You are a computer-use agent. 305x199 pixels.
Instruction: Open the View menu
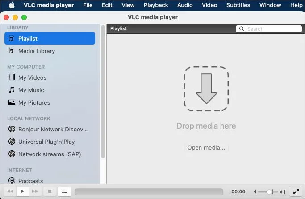click(x=128, y=5)
